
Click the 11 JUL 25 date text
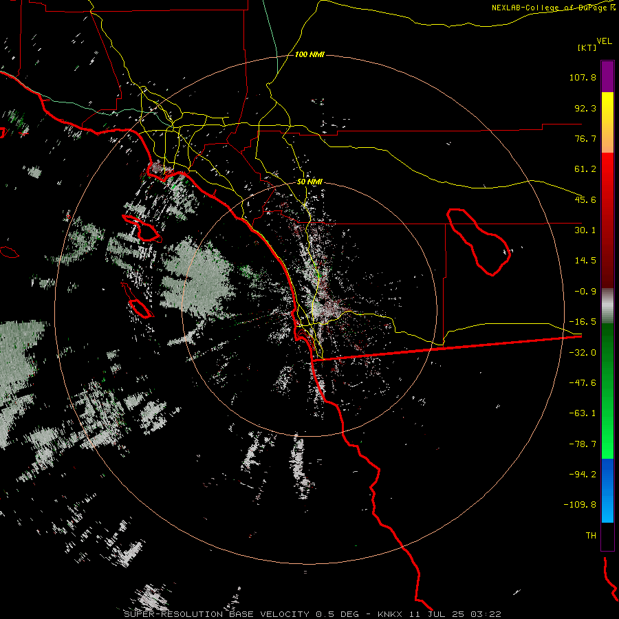click(x=437, y=614)
